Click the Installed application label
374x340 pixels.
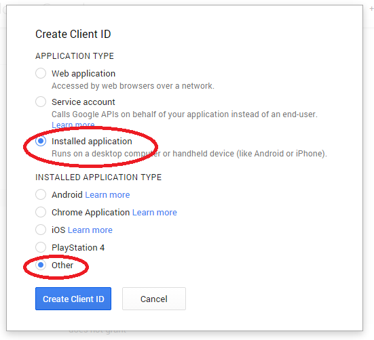[x=92, y=142]
